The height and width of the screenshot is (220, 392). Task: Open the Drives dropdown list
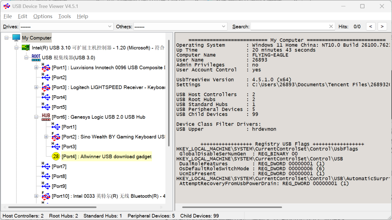(110, 26)
